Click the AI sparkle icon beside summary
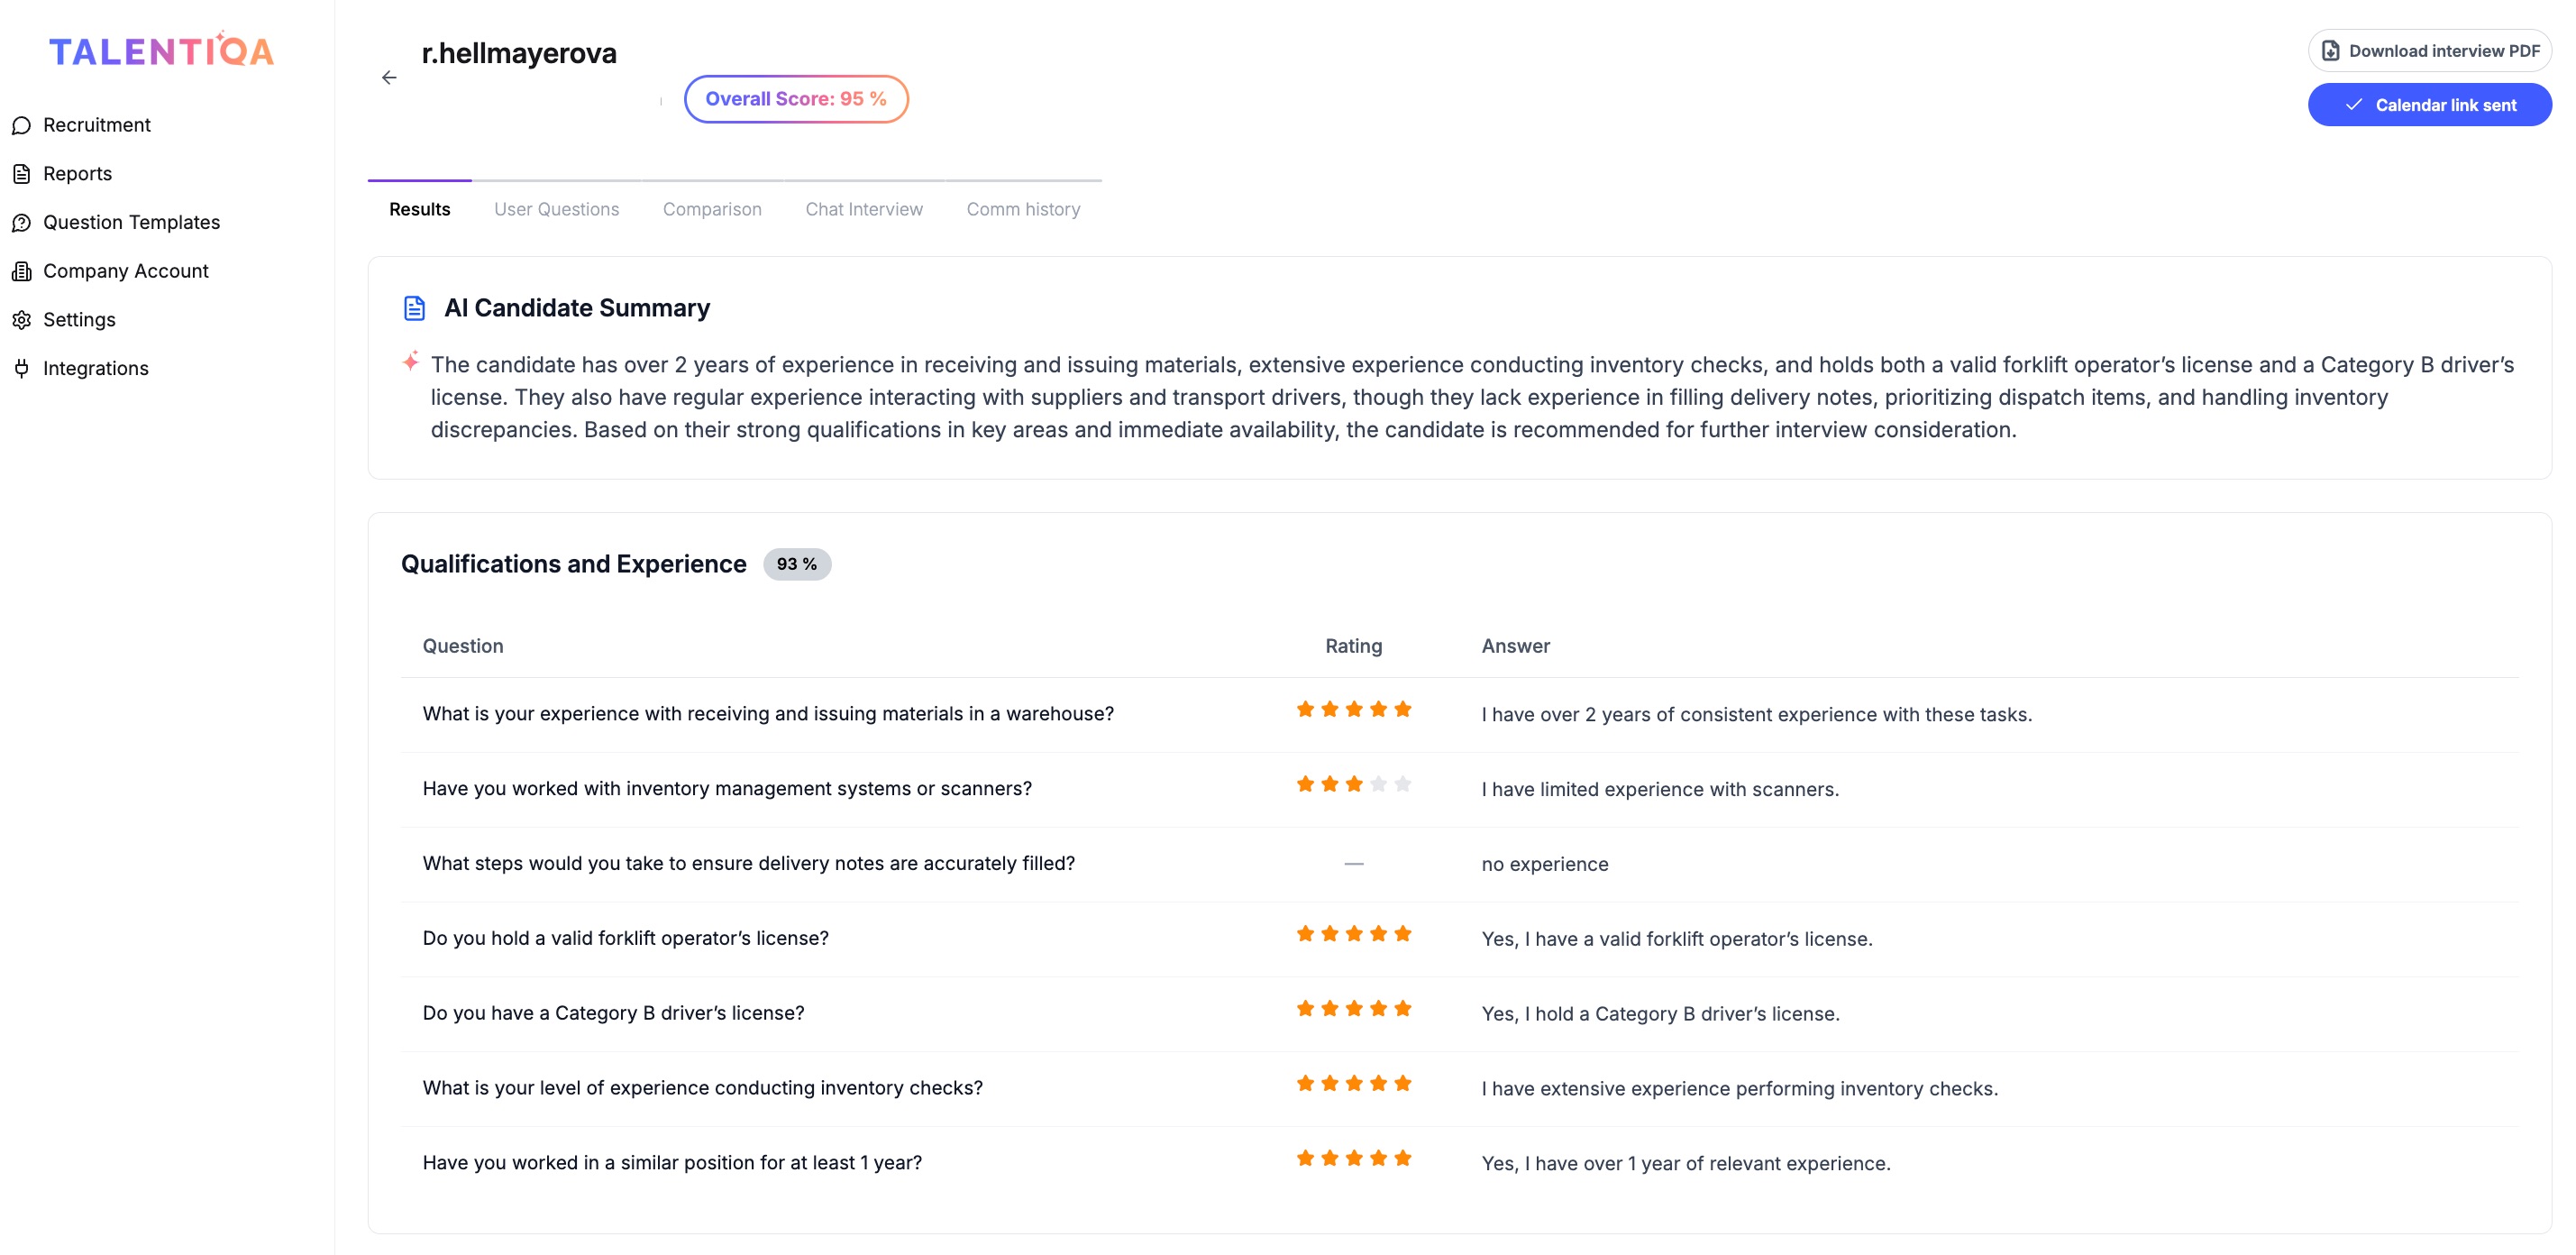The width and height of the screenshot is (2576, 1255). point(410,361)
